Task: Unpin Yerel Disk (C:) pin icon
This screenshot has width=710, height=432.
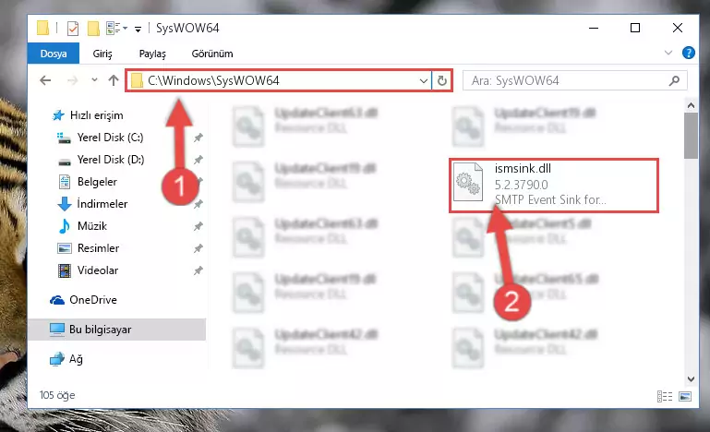Action: point(198,138)
